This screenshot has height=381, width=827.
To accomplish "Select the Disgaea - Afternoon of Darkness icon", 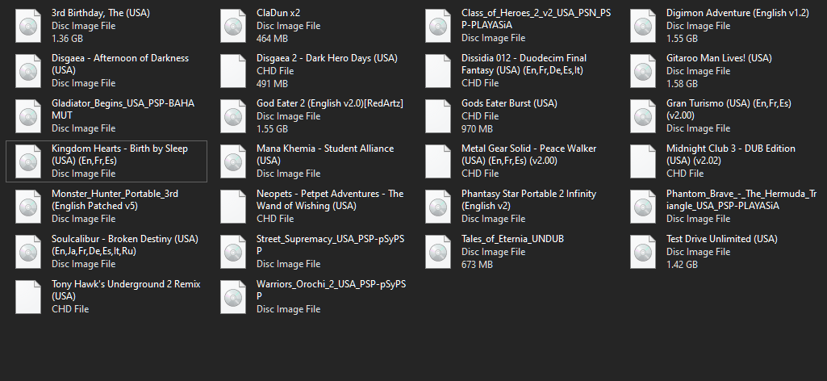I will click(28, 71).
